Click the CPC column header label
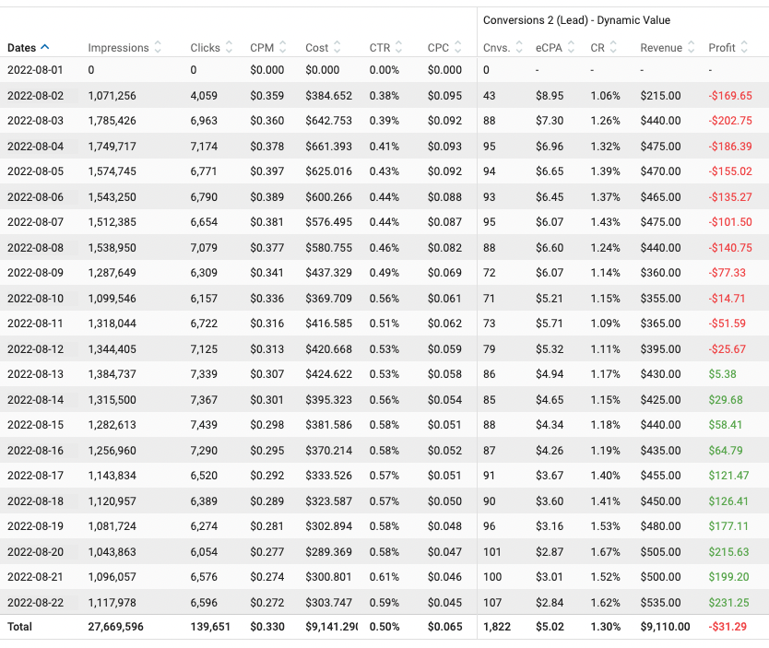The width and height of the screenshot is (769, 648). 438,48
